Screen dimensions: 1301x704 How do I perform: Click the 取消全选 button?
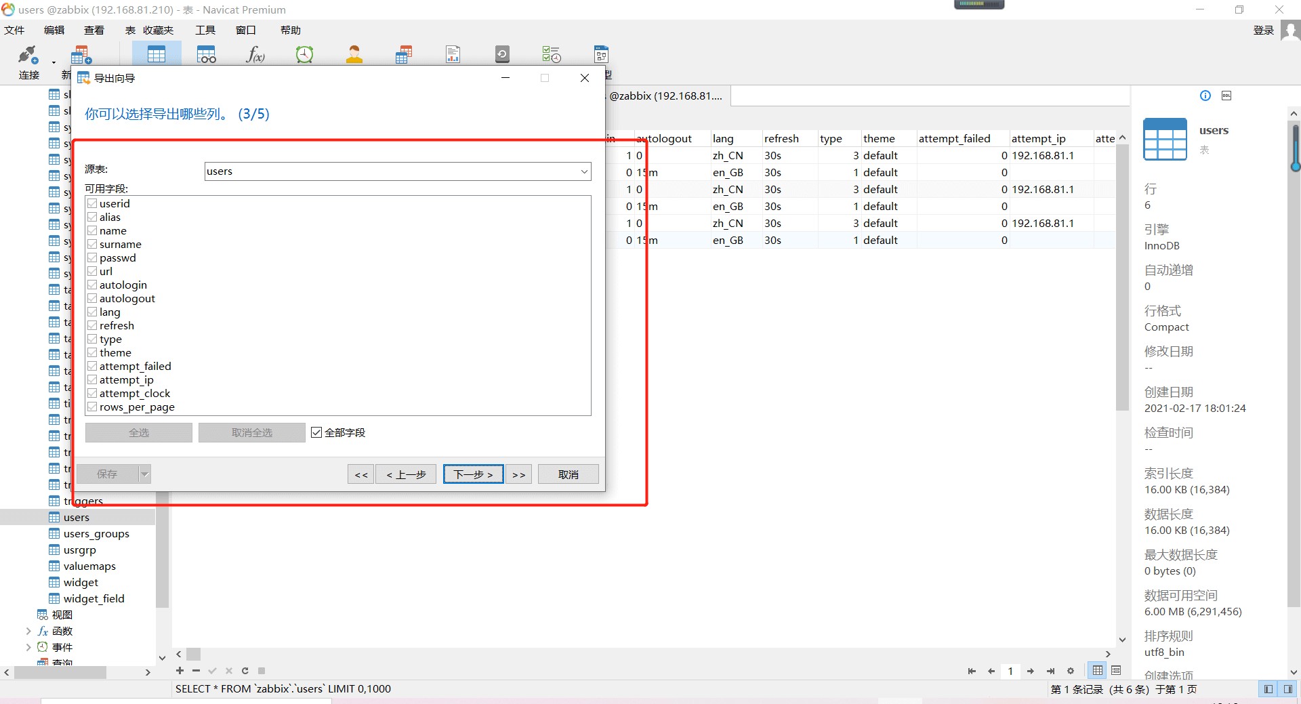251,432
